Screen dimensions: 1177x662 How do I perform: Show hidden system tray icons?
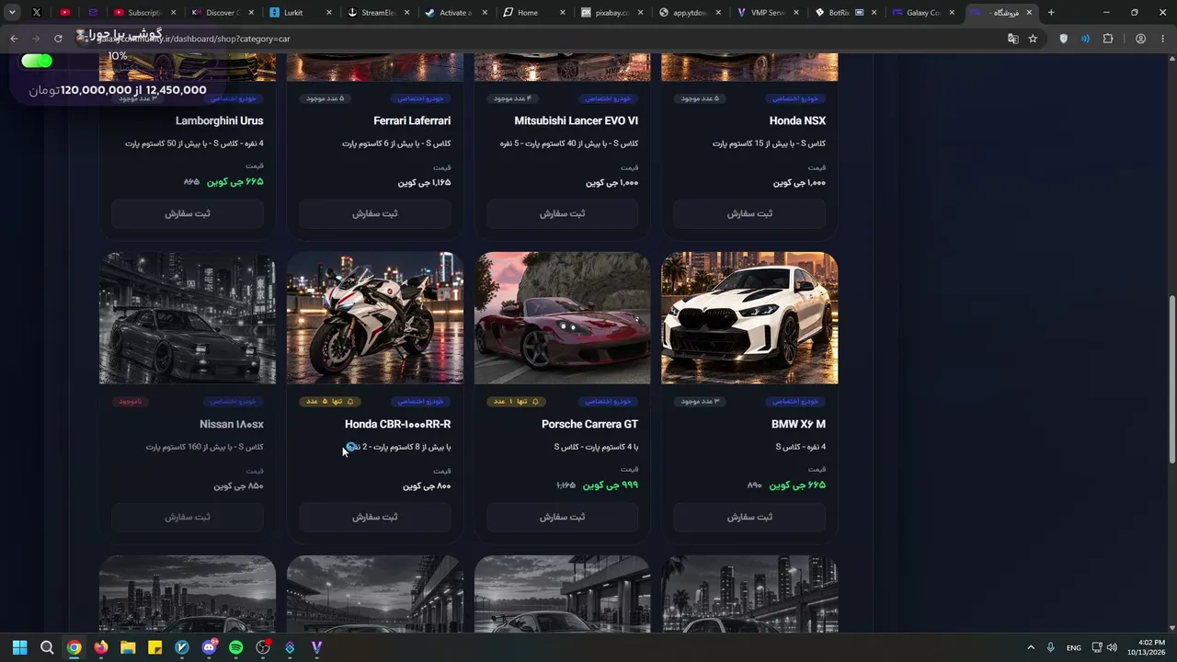1030,647
